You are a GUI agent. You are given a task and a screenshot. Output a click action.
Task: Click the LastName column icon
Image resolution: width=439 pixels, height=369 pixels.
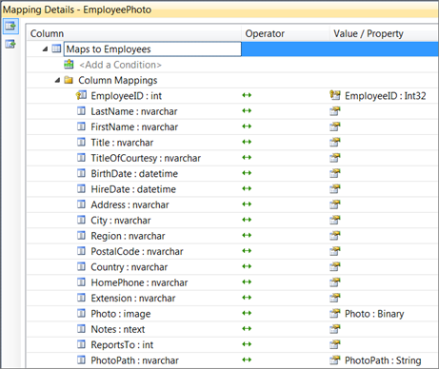[82, 110]
